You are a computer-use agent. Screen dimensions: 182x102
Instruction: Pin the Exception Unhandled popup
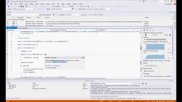[82, 58]
